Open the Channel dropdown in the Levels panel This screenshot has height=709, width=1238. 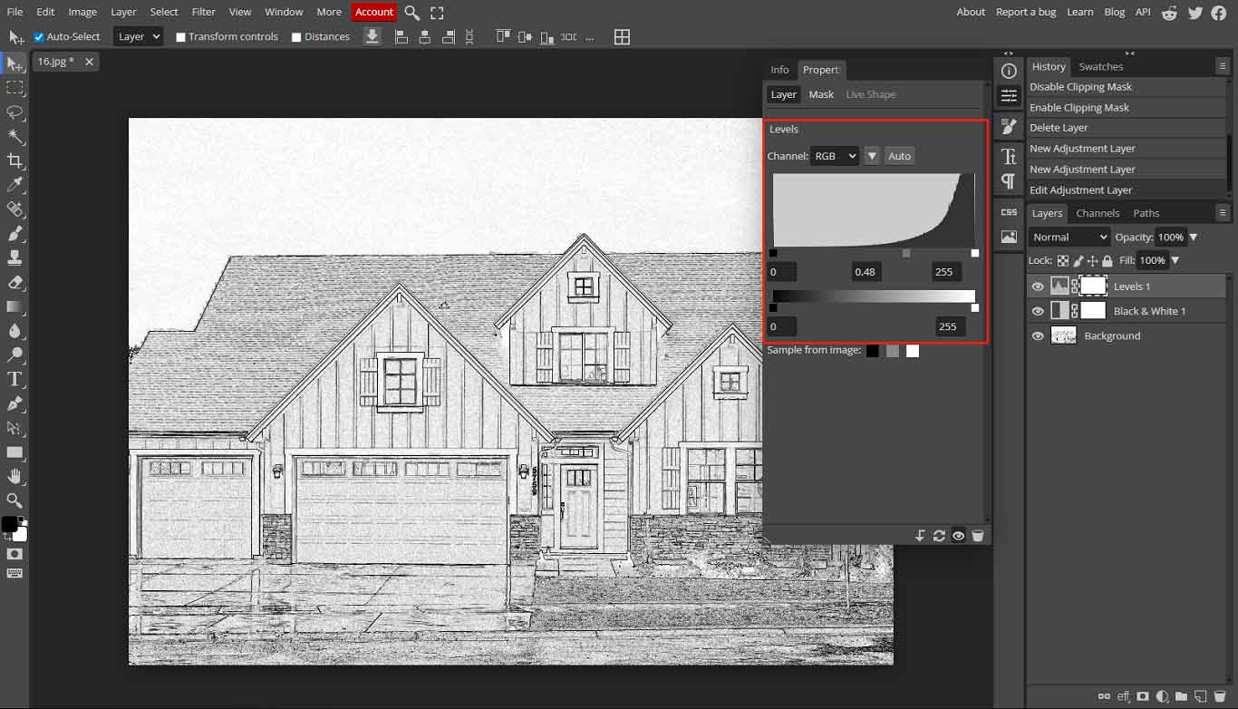tap(835, 155)
